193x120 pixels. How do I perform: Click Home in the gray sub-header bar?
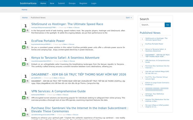pyautogui.click(x=24, y=10)
